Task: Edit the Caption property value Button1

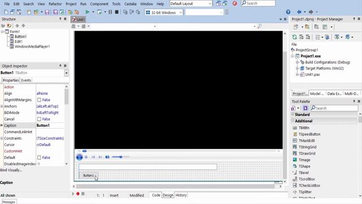Action: point(50,125)
